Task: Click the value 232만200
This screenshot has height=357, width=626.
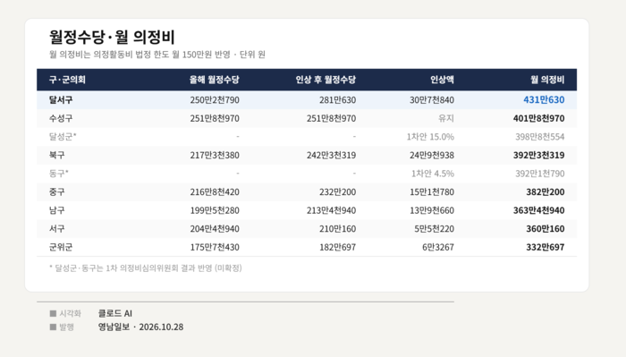Action: tap(338, 191)
